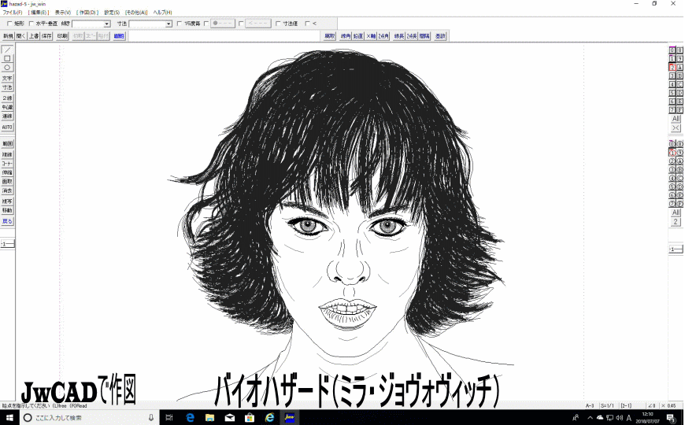The height and width of the screenshot is (425, 685).
Task: Click the 開く open file button
Action: [x=21, y=36]
